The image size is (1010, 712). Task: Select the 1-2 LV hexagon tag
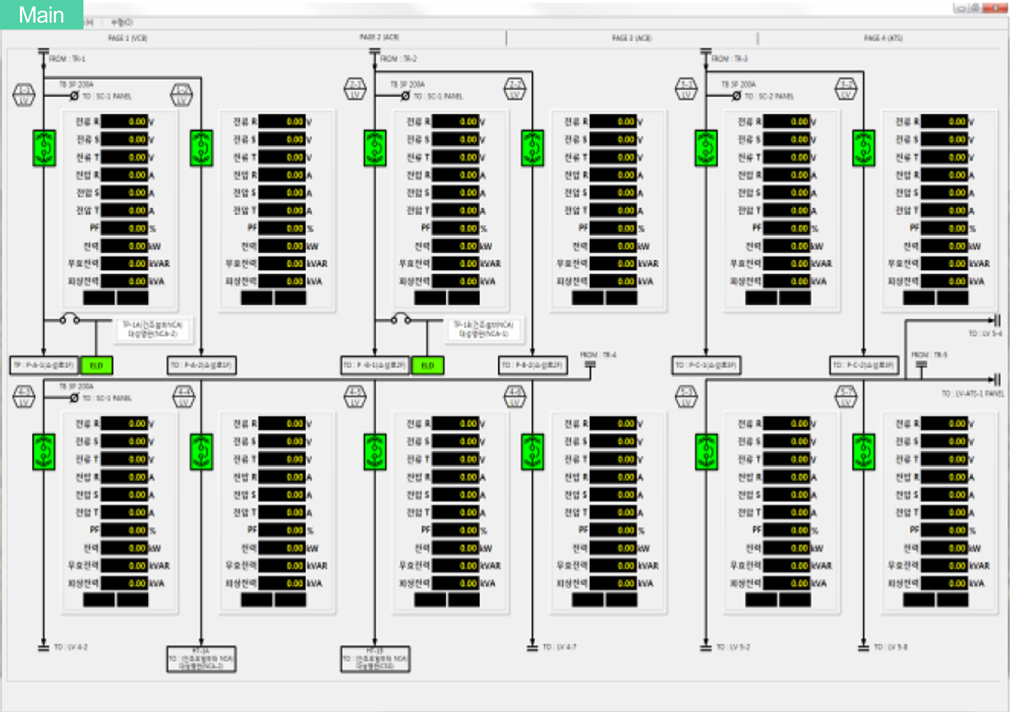point(182,95)
